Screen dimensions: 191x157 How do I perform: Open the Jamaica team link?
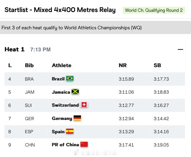(61, 92)
